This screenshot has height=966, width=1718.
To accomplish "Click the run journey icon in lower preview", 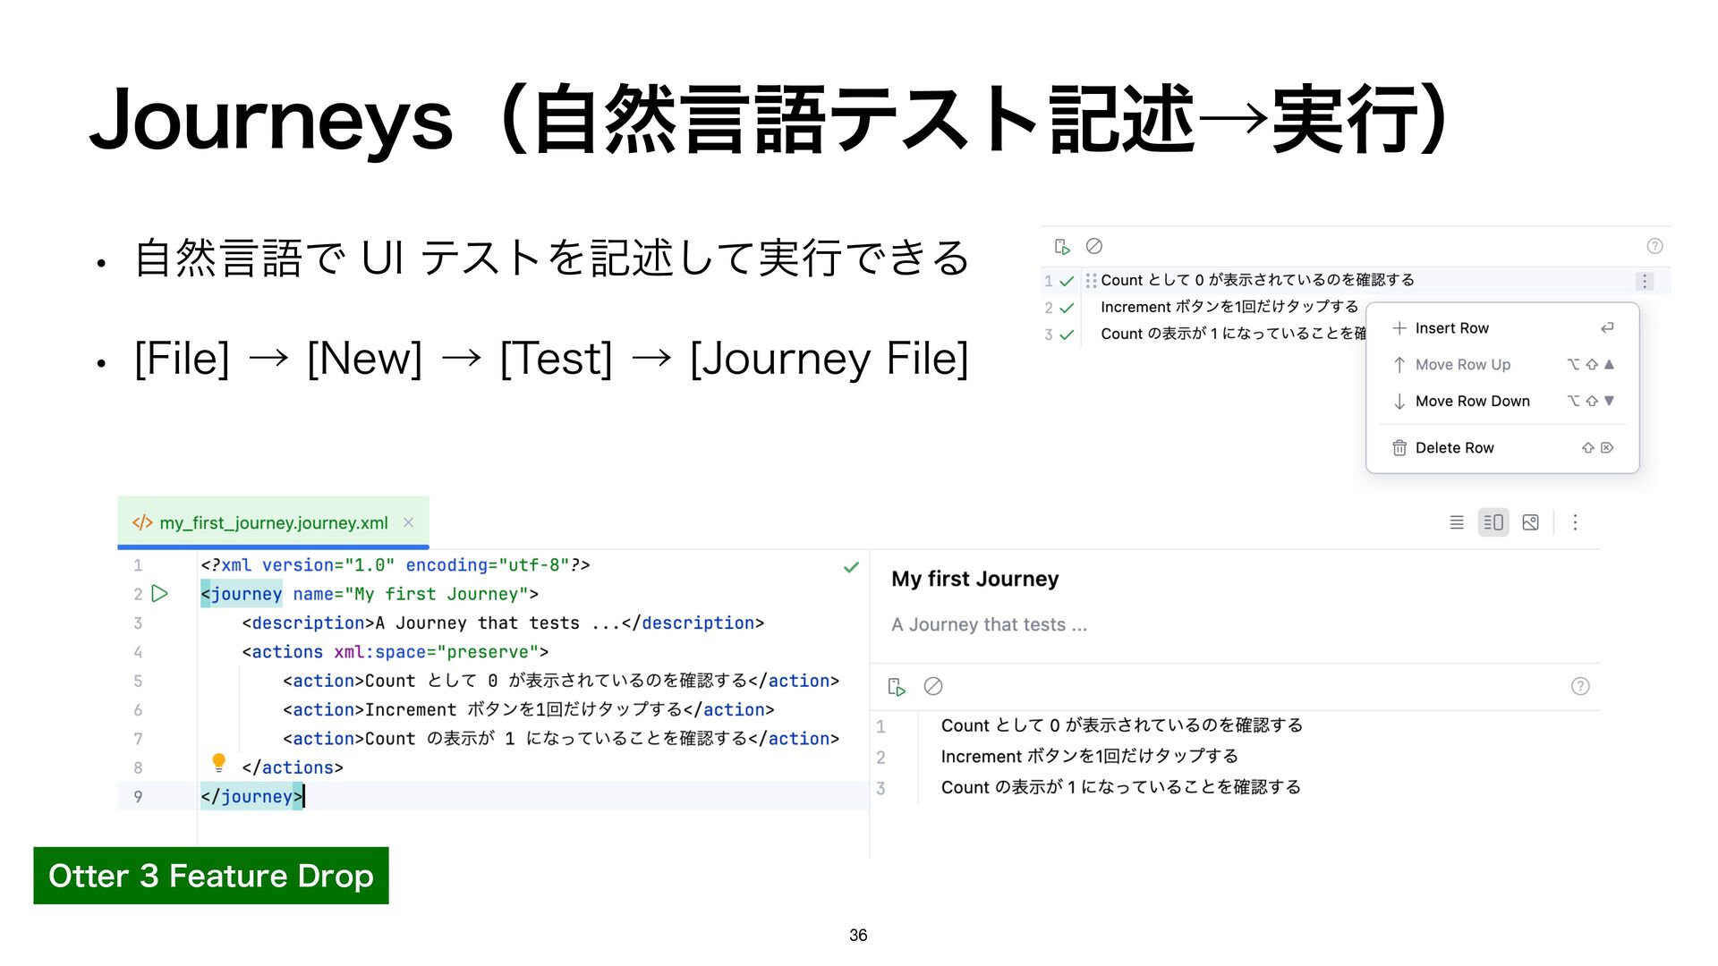I will point(897,686).
